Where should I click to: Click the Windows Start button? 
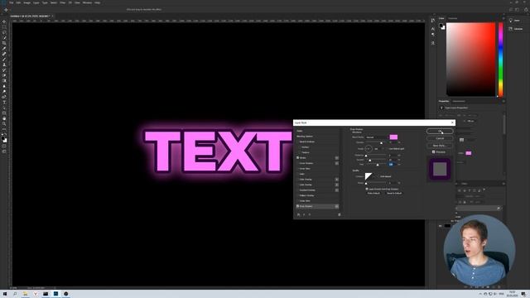(x=5, y=294)
